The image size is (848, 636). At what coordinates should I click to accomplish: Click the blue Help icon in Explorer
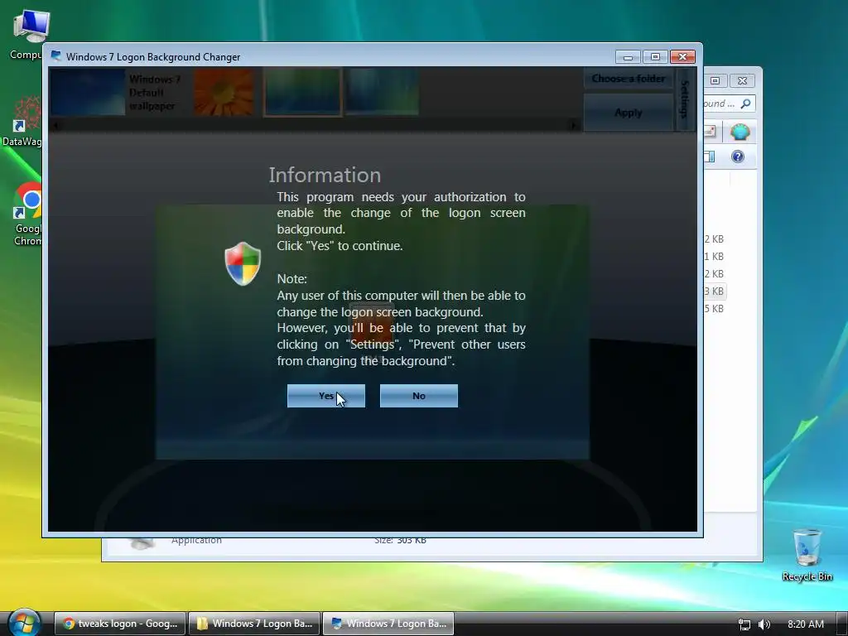pyautogui.click(x=738, y=157)
